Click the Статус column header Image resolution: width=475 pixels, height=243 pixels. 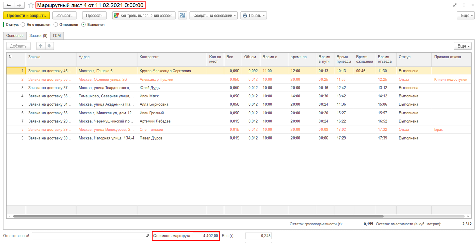[x=414, y=59]
